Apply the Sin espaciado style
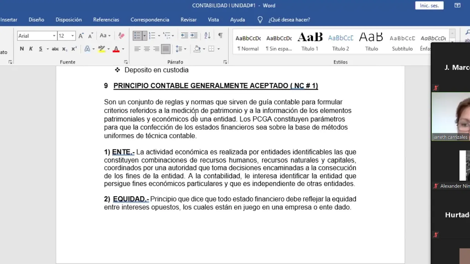The height and width of the screenshot is (264, 470). click(279, 43)
